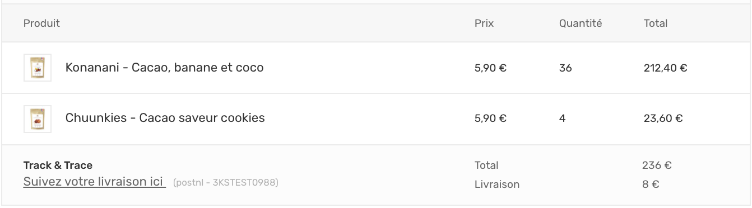Screen dimensions: 752x208
Task: Click the Produit column header
Action: click(x=41, y=23)
